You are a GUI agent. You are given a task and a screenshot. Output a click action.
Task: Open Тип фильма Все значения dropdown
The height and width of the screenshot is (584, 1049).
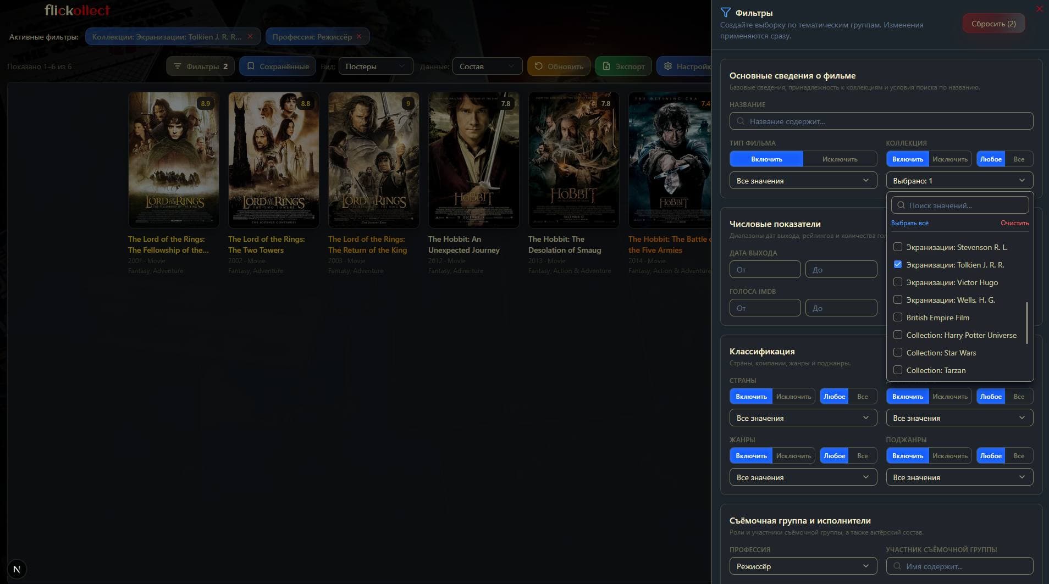803,181
